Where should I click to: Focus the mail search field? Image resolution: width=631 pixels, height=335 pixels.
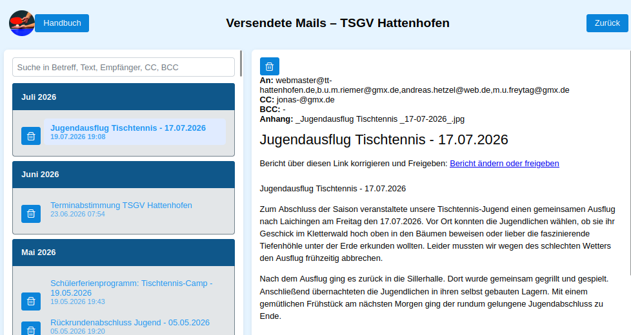(x=123, y=67)
